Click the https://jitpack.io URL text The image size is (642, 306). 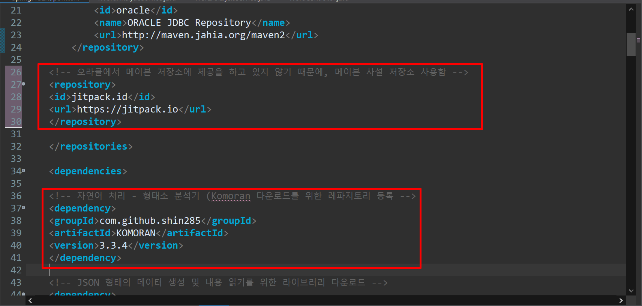click(x=127, y=109)
